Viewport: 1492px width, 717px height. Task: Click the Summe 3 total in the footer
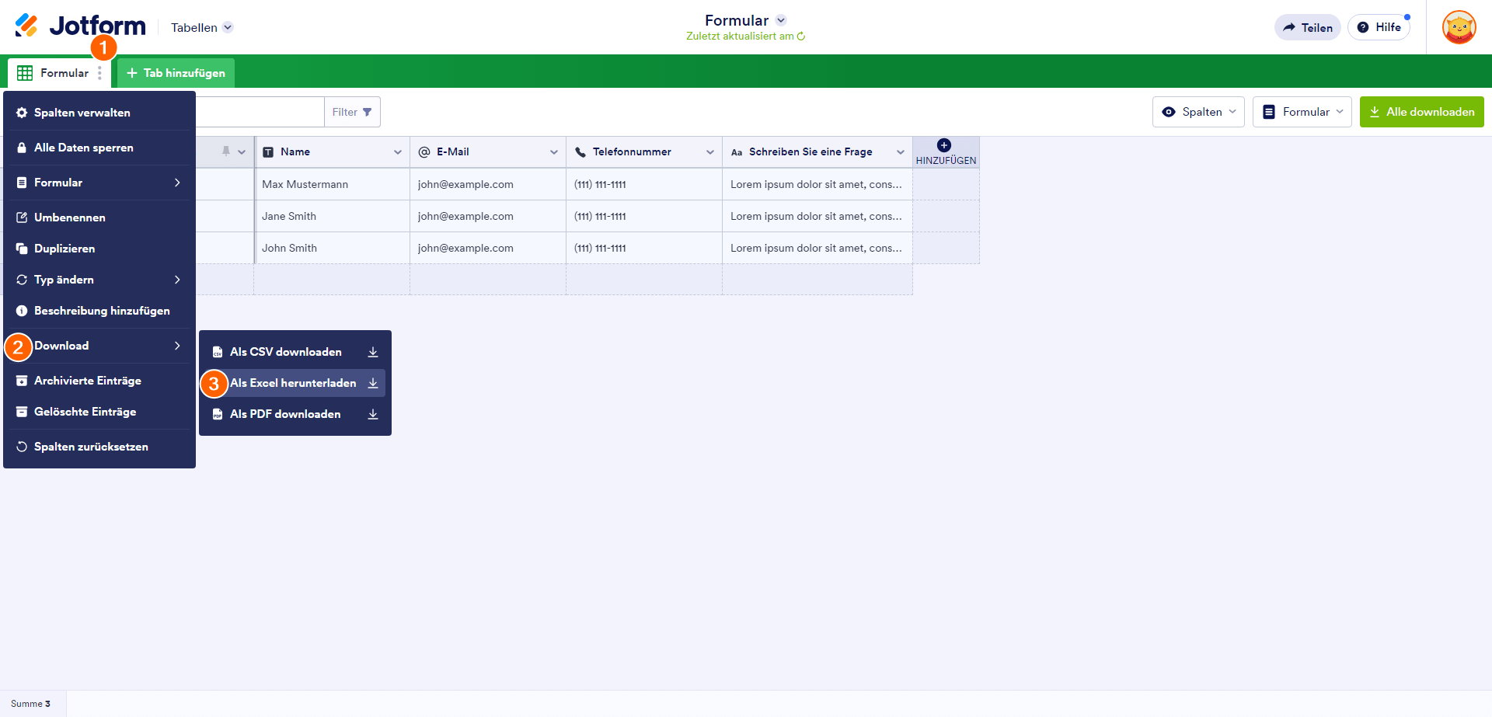31,704
